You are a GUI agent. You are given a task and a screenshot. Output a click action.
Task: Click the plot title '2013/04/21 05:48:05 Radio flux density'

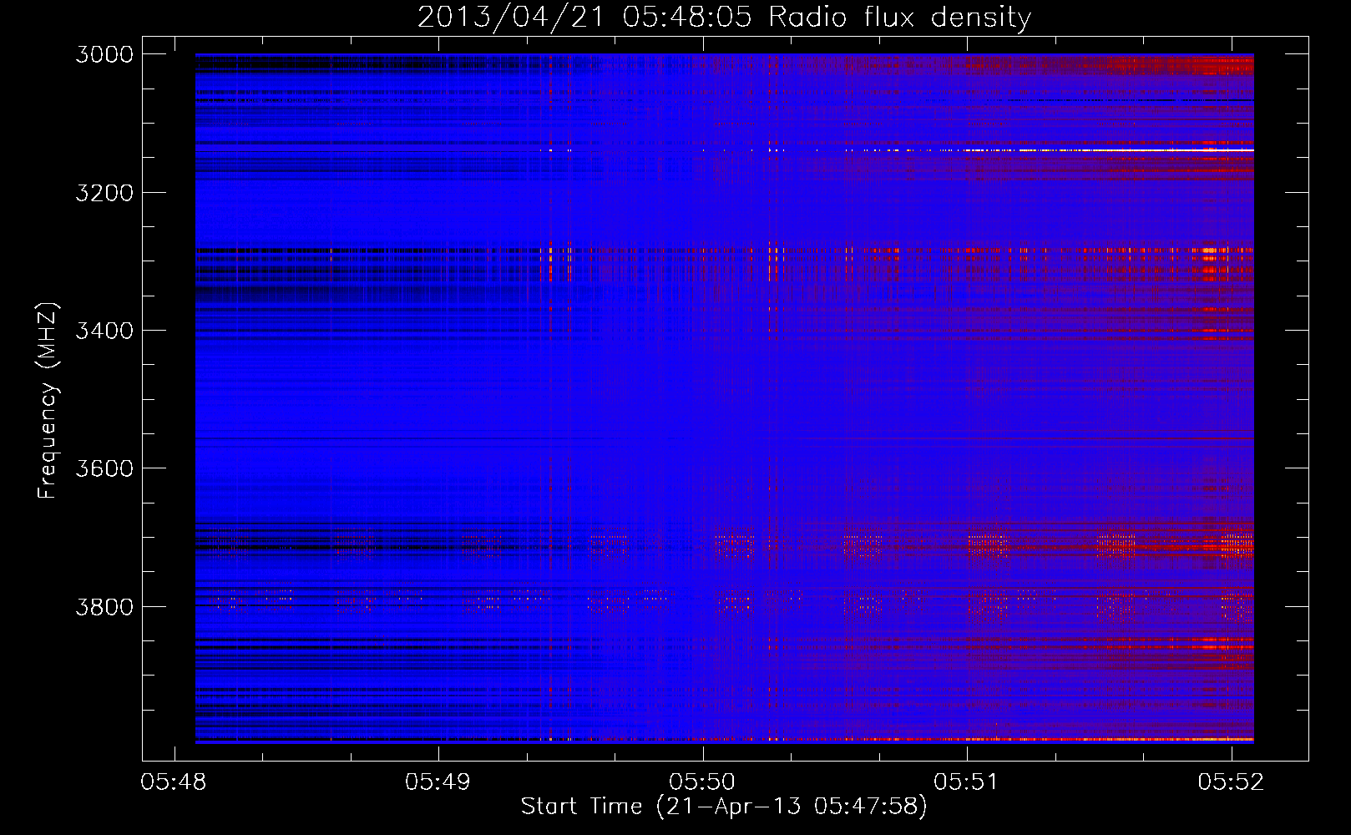pyautogui.click(x=725, y=18)
